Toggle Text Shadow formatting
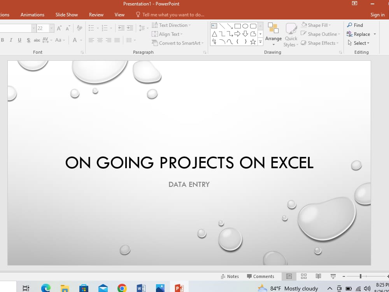 (x=28, y=40)
